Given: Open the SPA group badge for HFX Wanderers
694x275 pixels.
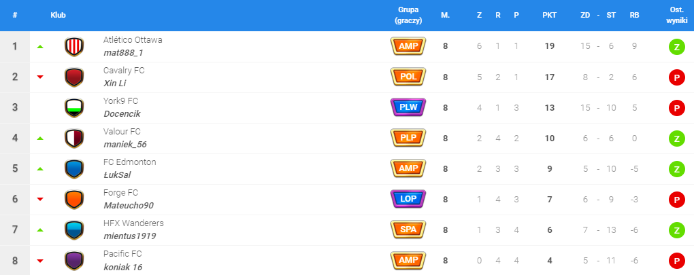Looking at the screenshot, I should [x=408, y=230].
